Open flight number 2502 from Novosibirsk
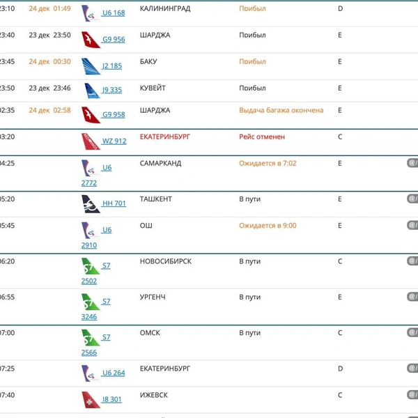Screen dimensions: 418x418 pyautogui.click(x=89, y=281)
